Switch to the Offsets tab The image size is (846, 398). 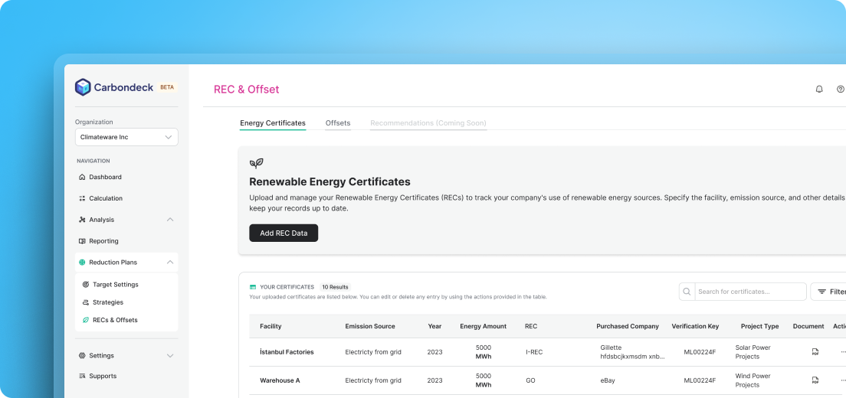[338, 123]
